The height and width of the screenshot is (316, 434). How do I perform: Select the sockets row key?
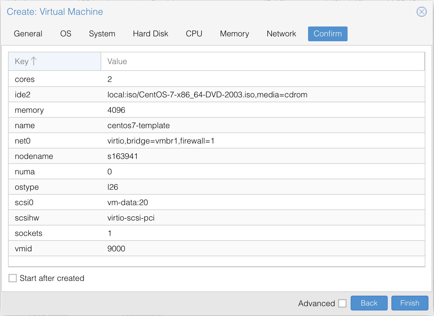28,233
